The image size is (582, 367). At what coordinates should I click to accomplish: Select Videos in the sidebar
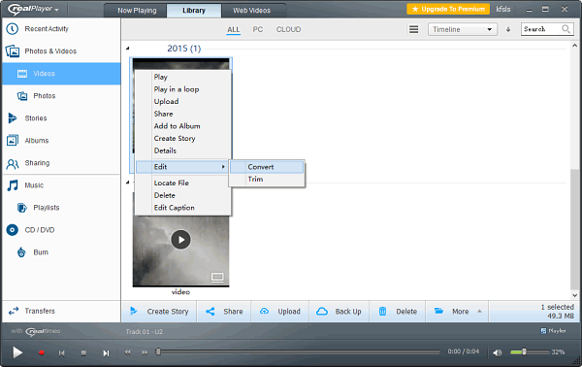[61, 74]
